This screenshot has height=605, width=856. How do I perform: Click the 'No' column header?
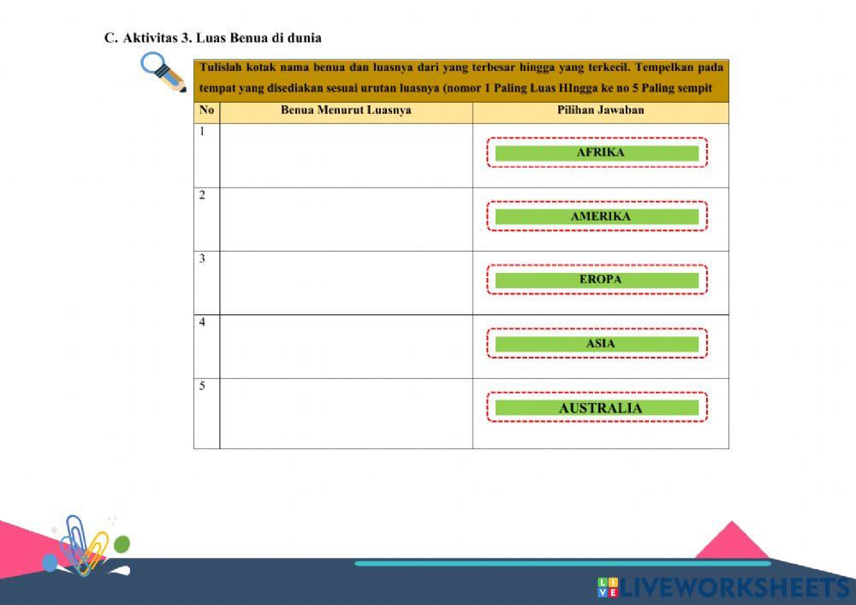click(x=206, y=110)
